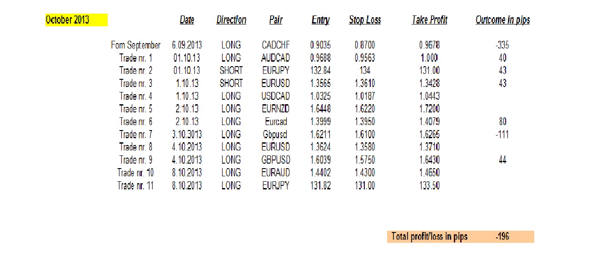Click the -335 outcome cell
This screenshot has width=616, height=266.
pos(502,45)
